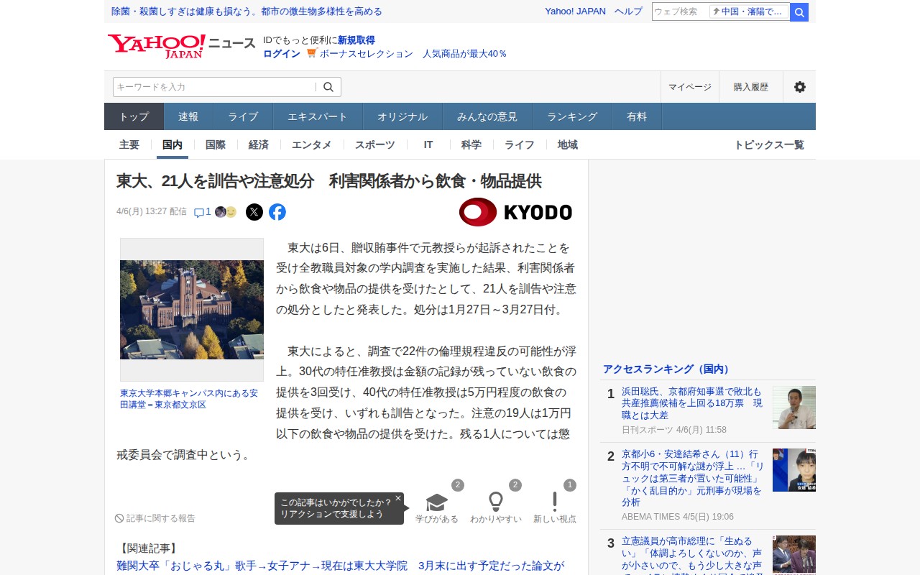This screenshot has height=575, width=920.
Task: Click the ログイン link
Action: pos(282,54)
